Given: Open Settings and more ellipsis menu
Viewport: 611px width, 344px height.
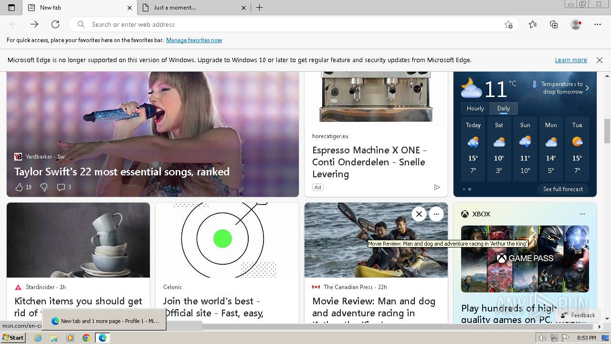Looking at the screenshot, I should [598, 24].
